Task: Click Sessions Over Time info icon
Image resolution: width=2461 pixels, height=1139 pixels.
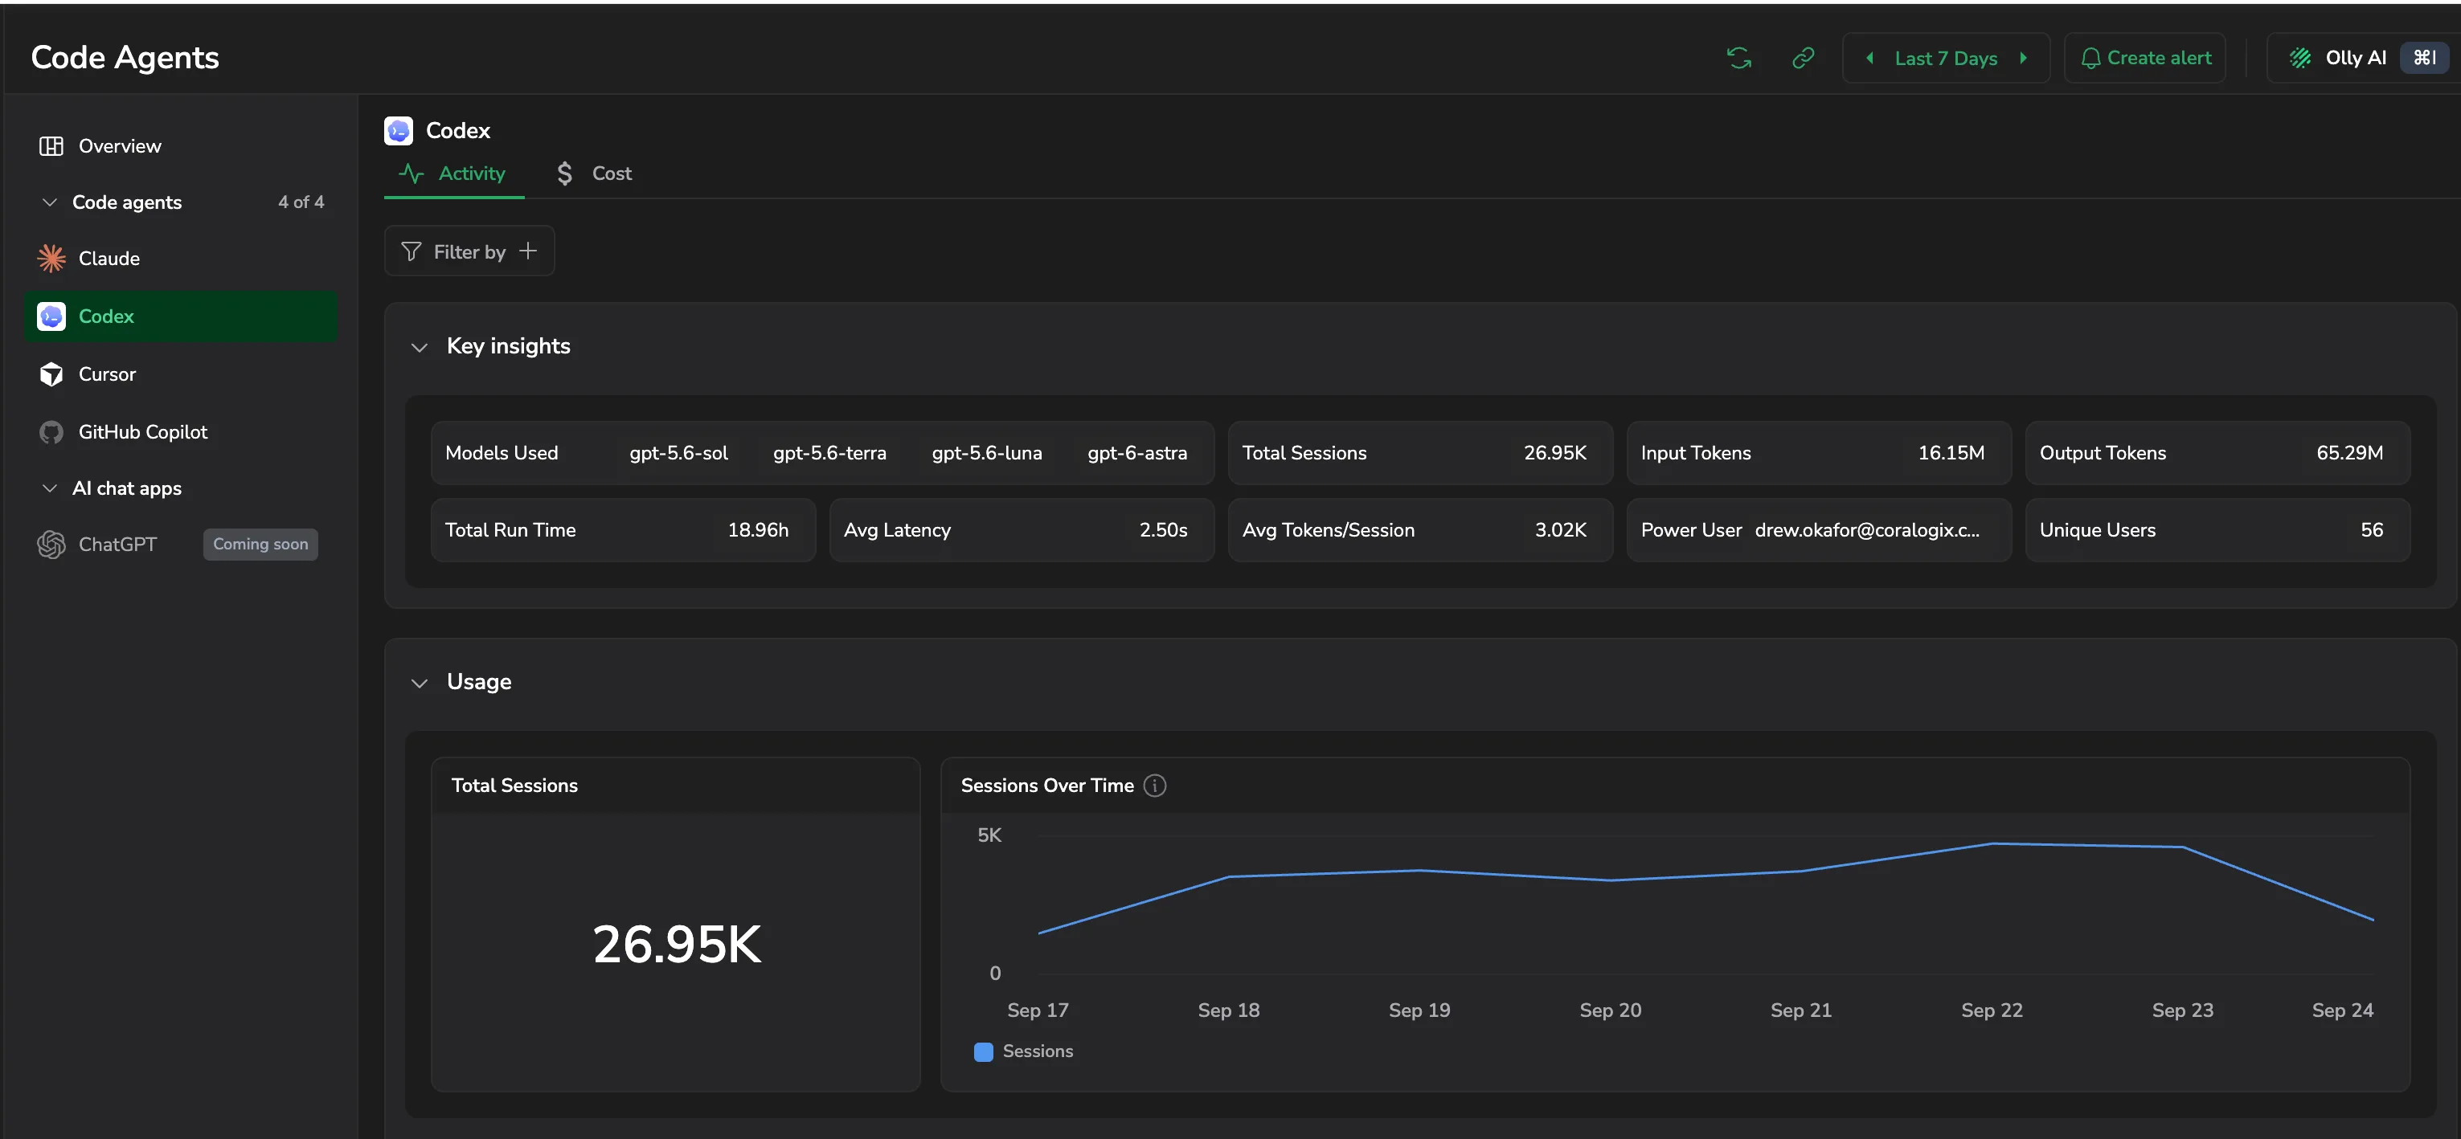Action: pos(1155,786)
